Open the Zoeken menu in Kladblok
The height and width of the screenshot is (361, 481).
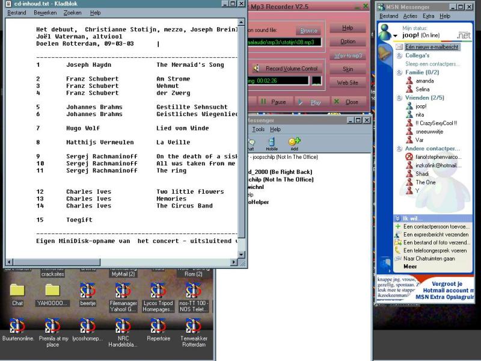(x=72, y=13)
